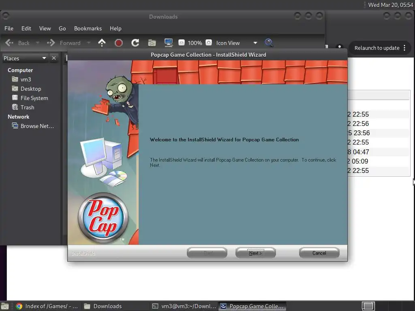Open the Go menu
The width and height of the screenshot is (415, 311).
click(62, 28)
